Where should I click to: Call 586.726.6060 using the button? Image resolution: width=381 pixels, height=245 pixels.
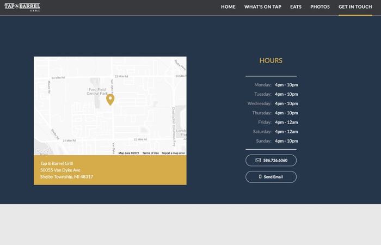(x=271, y=161)
